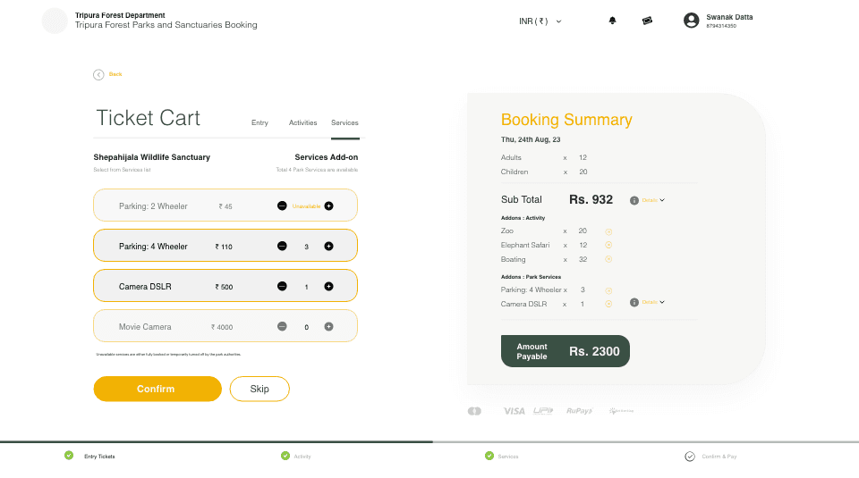Remove Parking: 4 Wheeler from summary
The width and height of the screenshot is (859, 478).
(608, 290)
